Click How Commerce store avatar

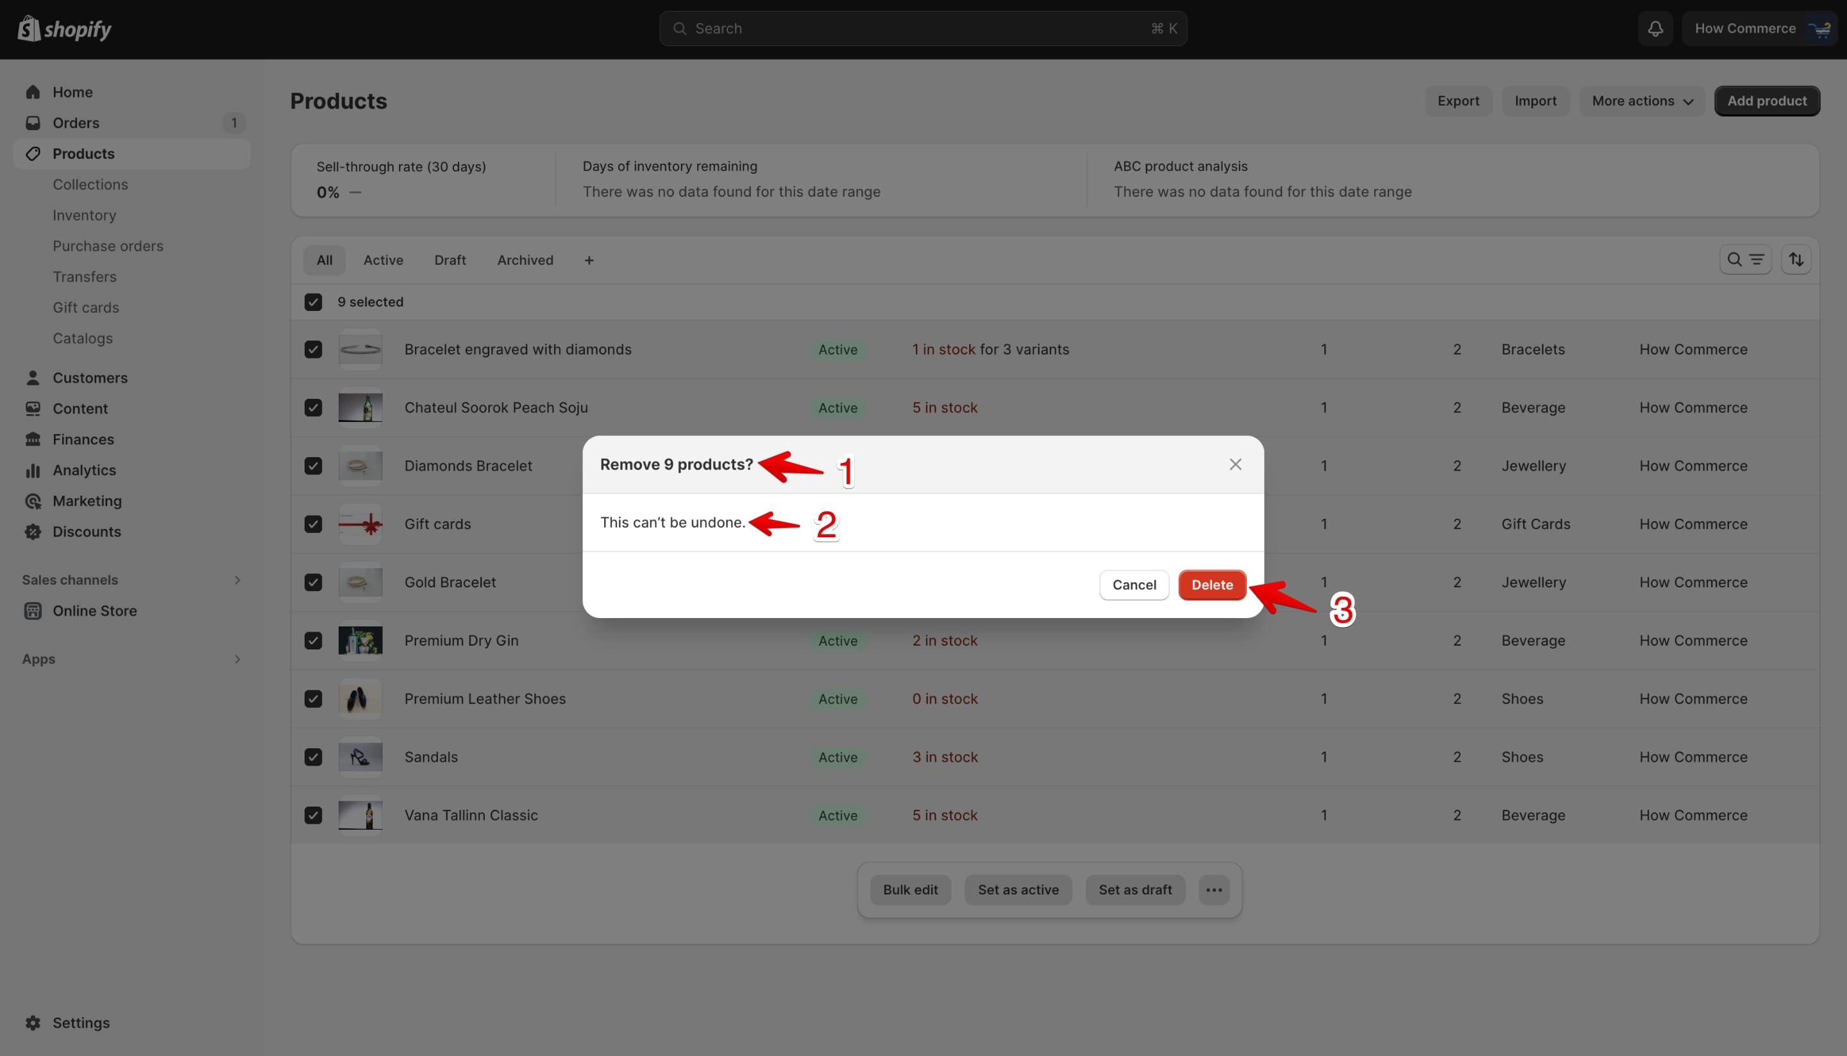1821,28
